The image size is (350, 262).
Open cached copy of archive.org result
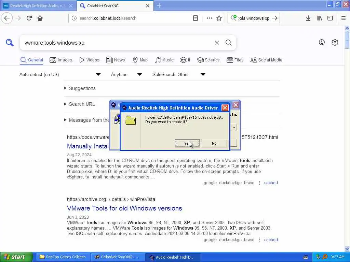pos(271,240)
